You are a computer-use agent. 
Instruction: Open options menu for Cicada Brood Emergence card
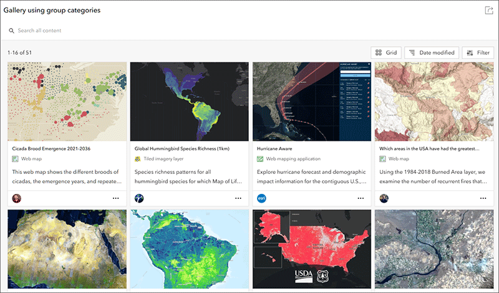tap(116, 198)
